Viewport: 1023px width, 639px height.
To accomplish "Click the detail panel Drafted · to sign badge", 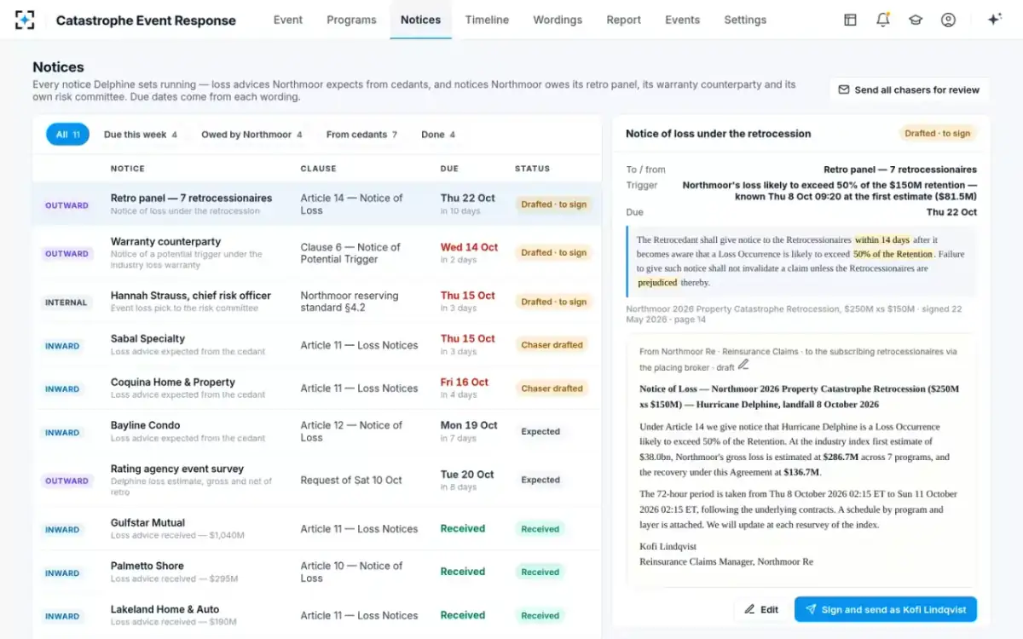I will [x=938, y=133].
